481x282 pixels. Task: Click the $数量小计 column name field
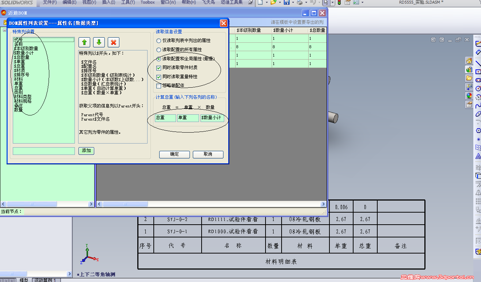pos(212,118)
